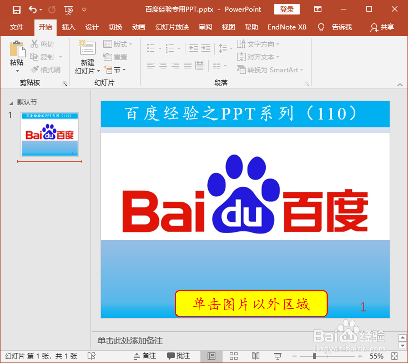Viewport: 408px width, 363px height.
Task: Open Customize Quick Access Toolbar dropdown
Action: click(84, 10)
